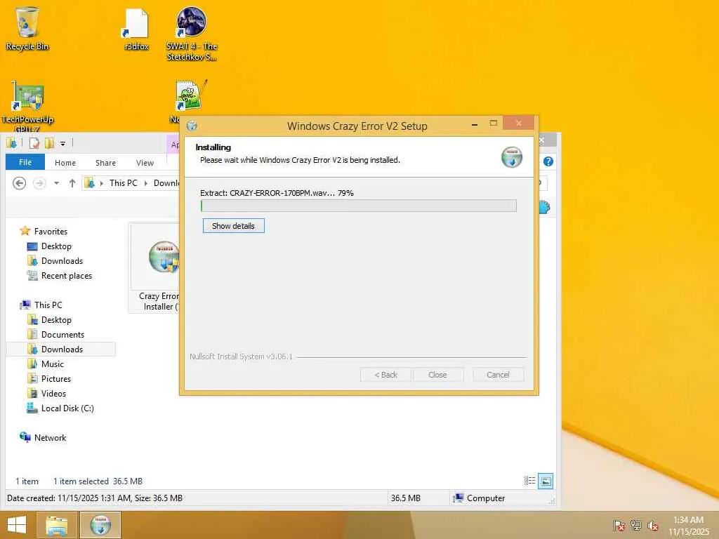Select Downloads under Favorites
The height and width of the screenshot is (539, 719).
pos(55,261)
